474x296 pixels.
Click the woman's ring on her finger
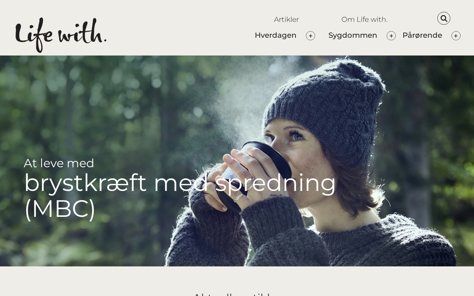pos(238,197)
